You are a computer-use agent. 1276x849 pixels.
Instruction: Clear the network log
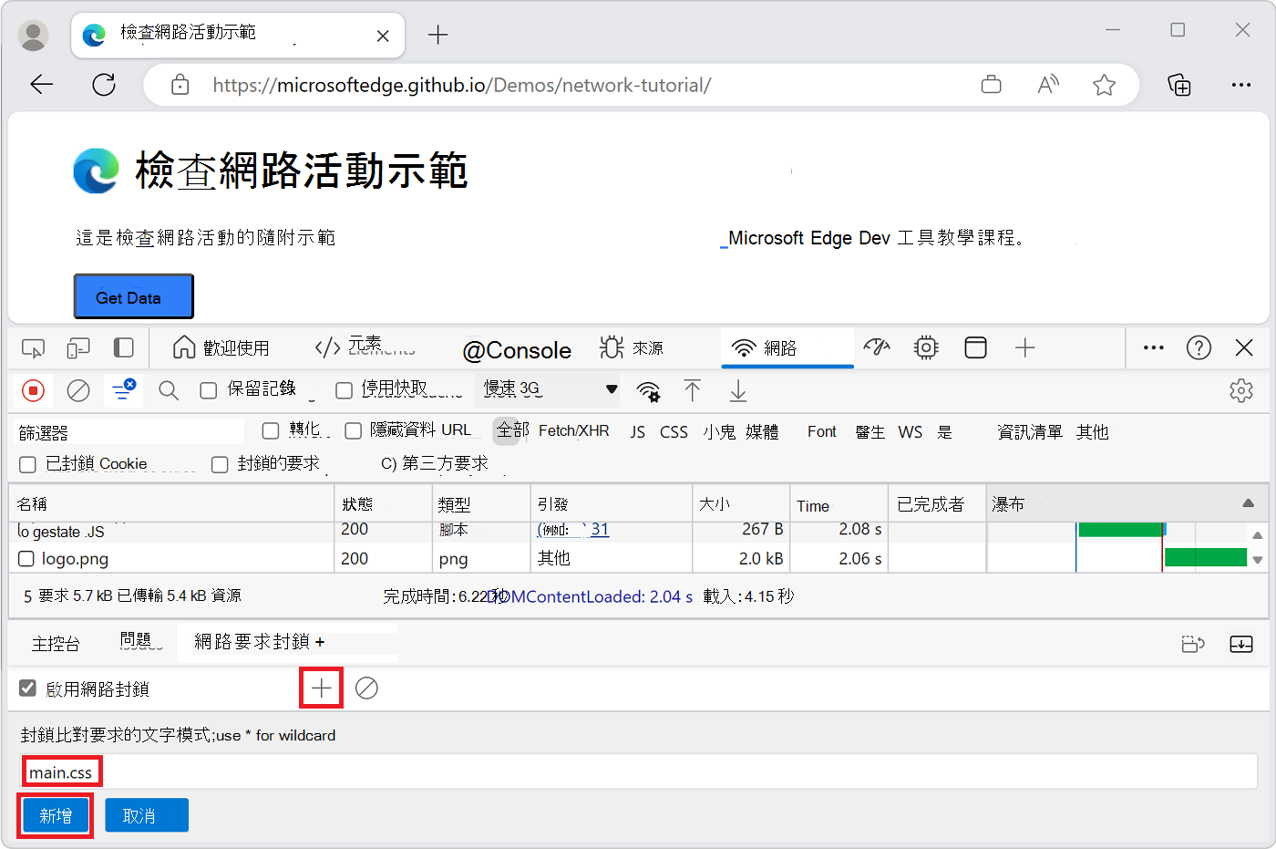tap(78, 391)
